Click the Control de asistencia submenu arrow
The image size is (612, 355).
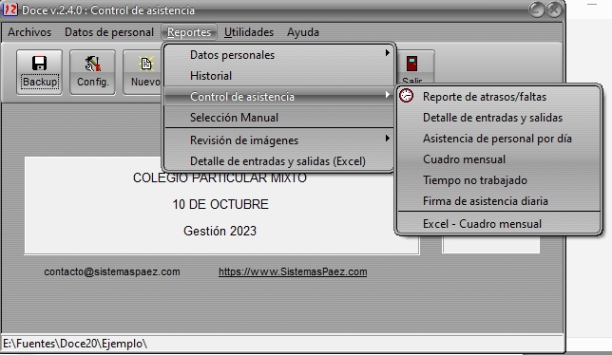click(x=387, y=95)
